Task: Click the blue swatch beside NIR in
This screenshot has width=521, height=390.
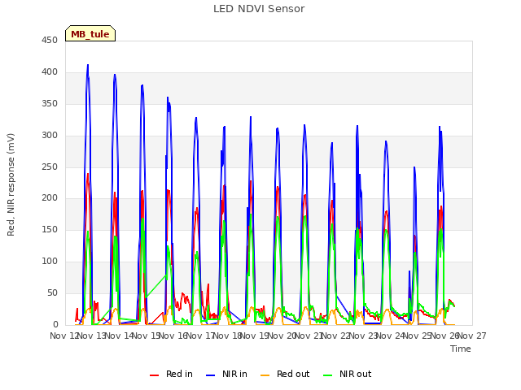Action: tap(210, 375)
